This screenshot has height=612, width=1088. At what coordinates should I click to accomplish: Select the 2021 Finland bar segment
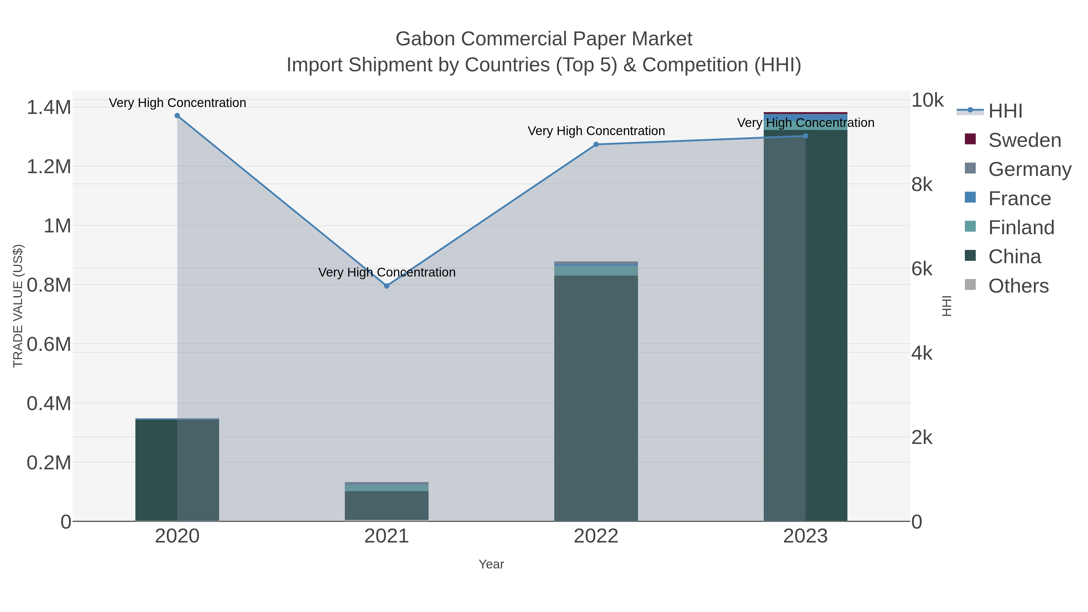click(387, 488)
